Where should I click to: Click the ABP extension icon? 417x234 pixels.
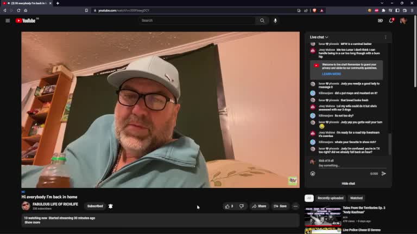pos(377,10)
